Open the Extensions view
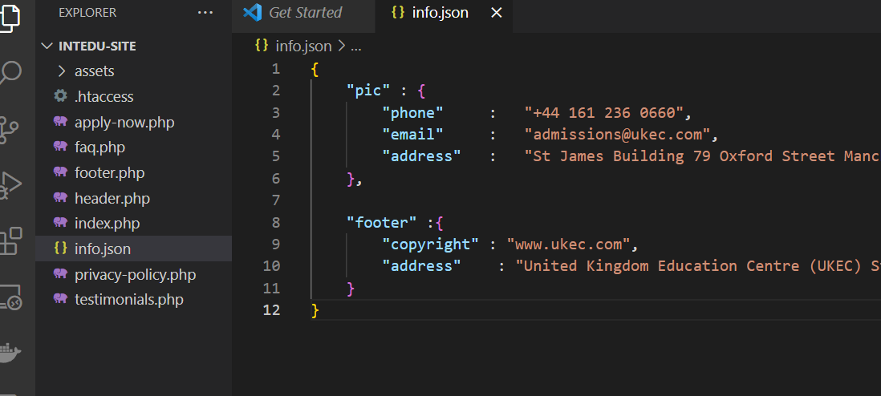This screenshot has height=396, width=881. [x=10, y=240]
